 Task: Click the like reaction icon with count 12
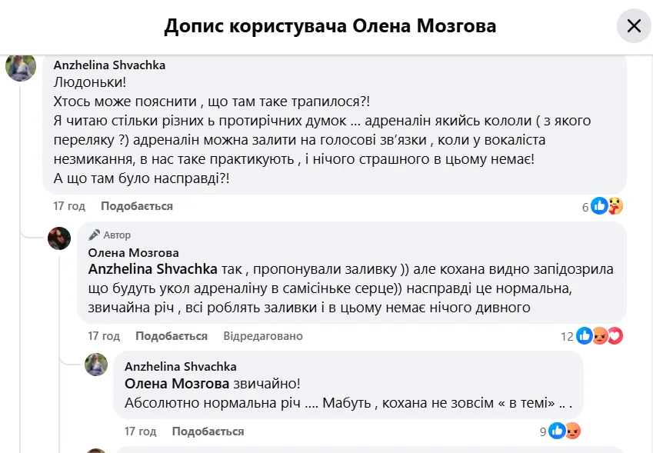click(x=585, y=336)
